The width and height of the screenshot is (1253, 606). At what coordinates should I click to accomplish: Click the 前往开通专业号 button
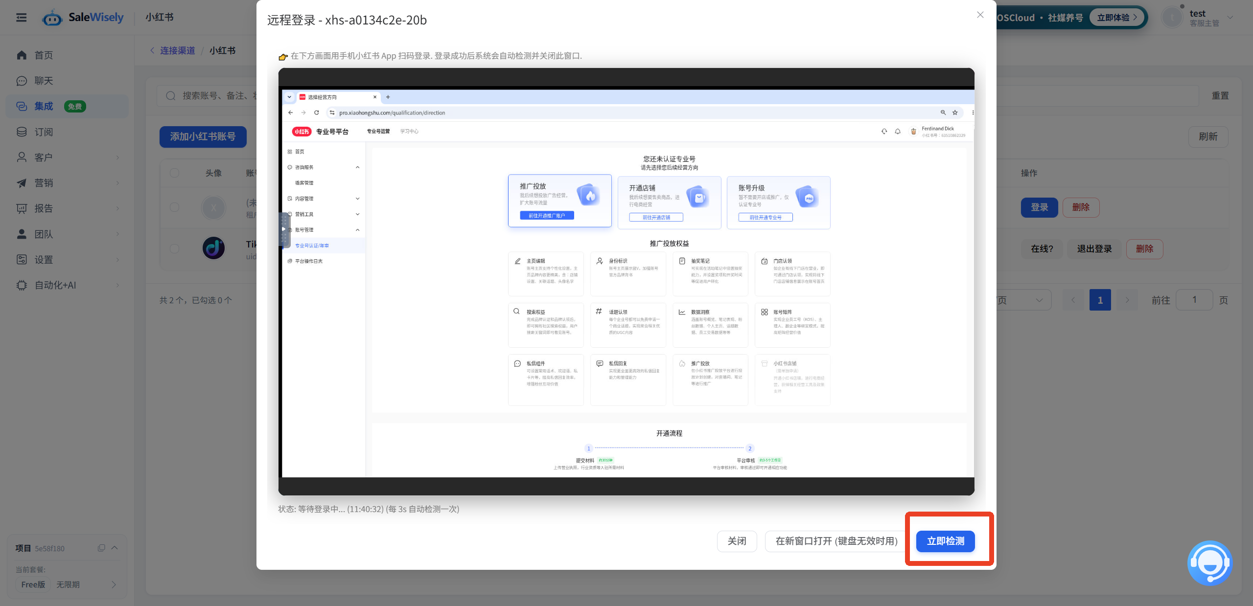[x=766, y=218]
